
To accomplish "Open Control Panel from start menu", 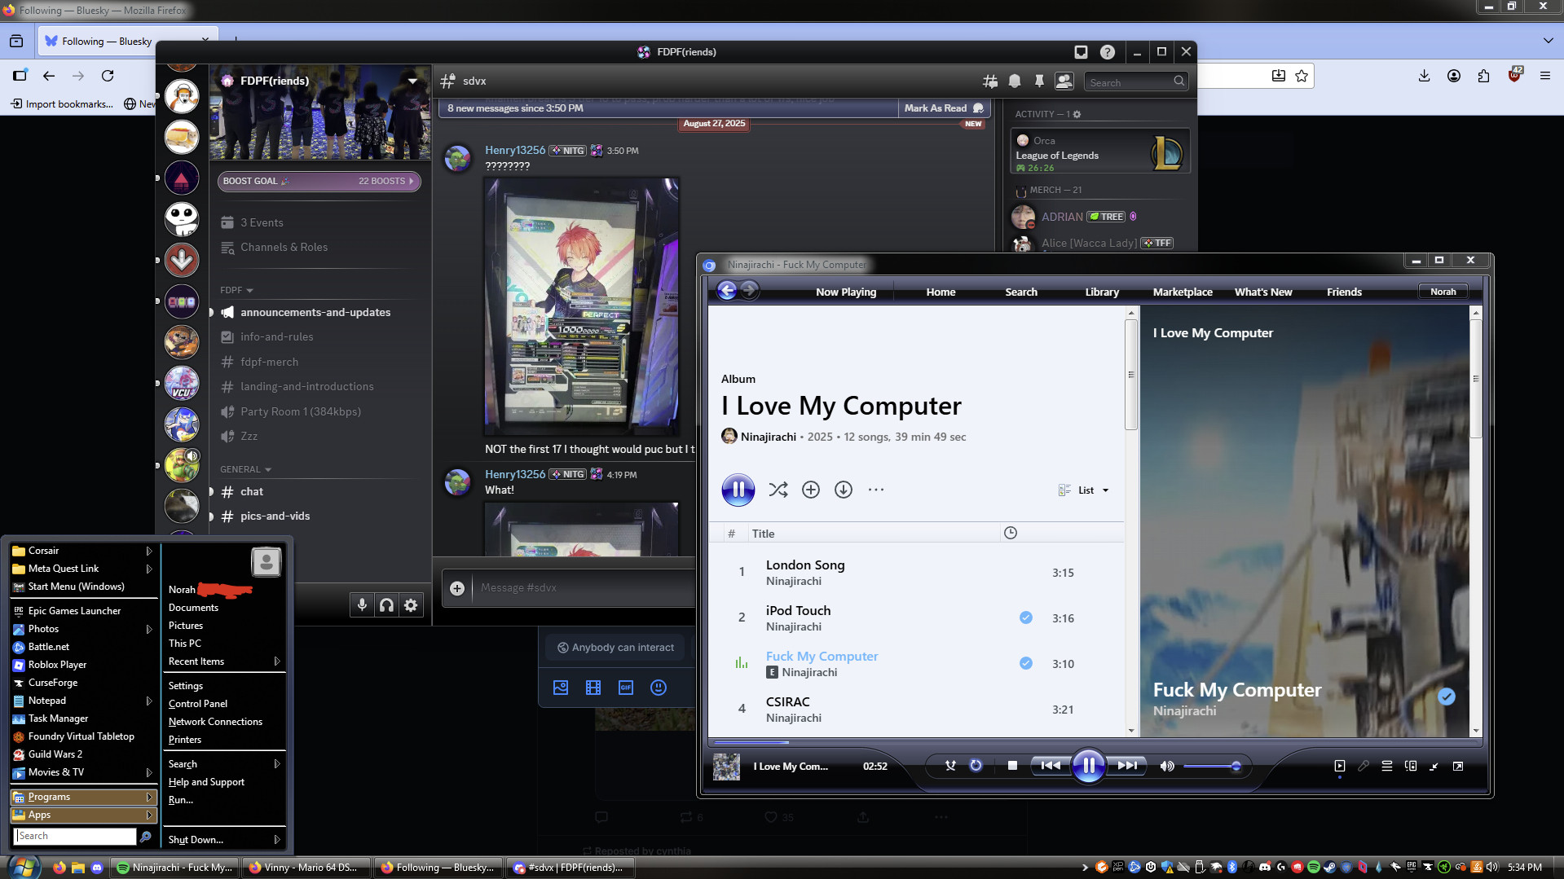I will [197, 704].
